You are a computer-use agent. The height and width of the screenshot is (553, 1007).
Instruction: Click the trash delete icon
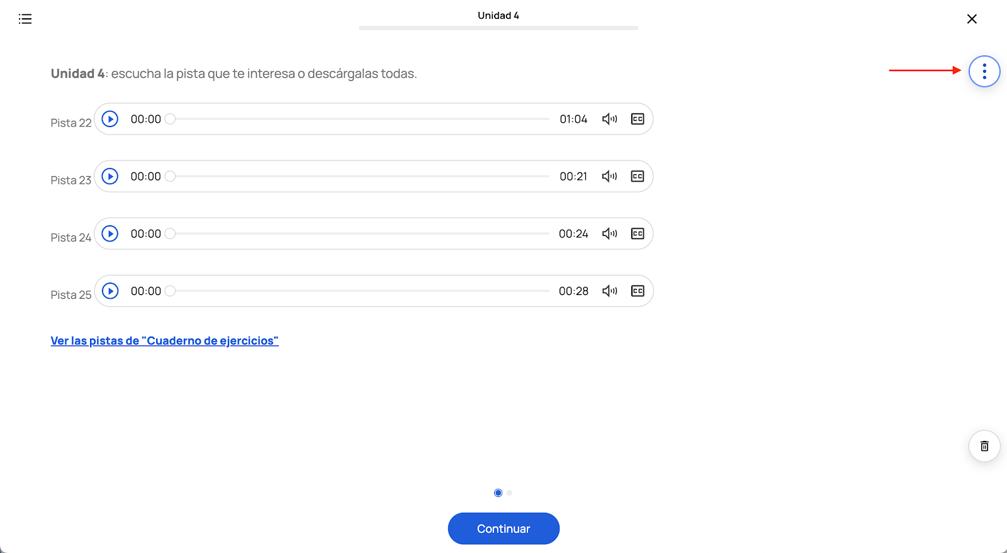984,446
